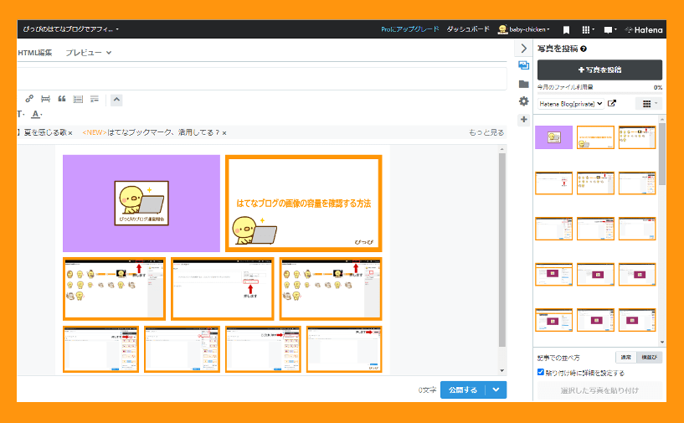Apply blockquote formatting with the quote icon

[x=62, y=99]
